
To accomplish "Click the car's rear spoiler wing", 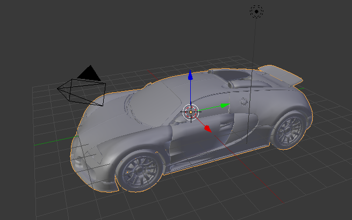I will [x=281, y=75].
